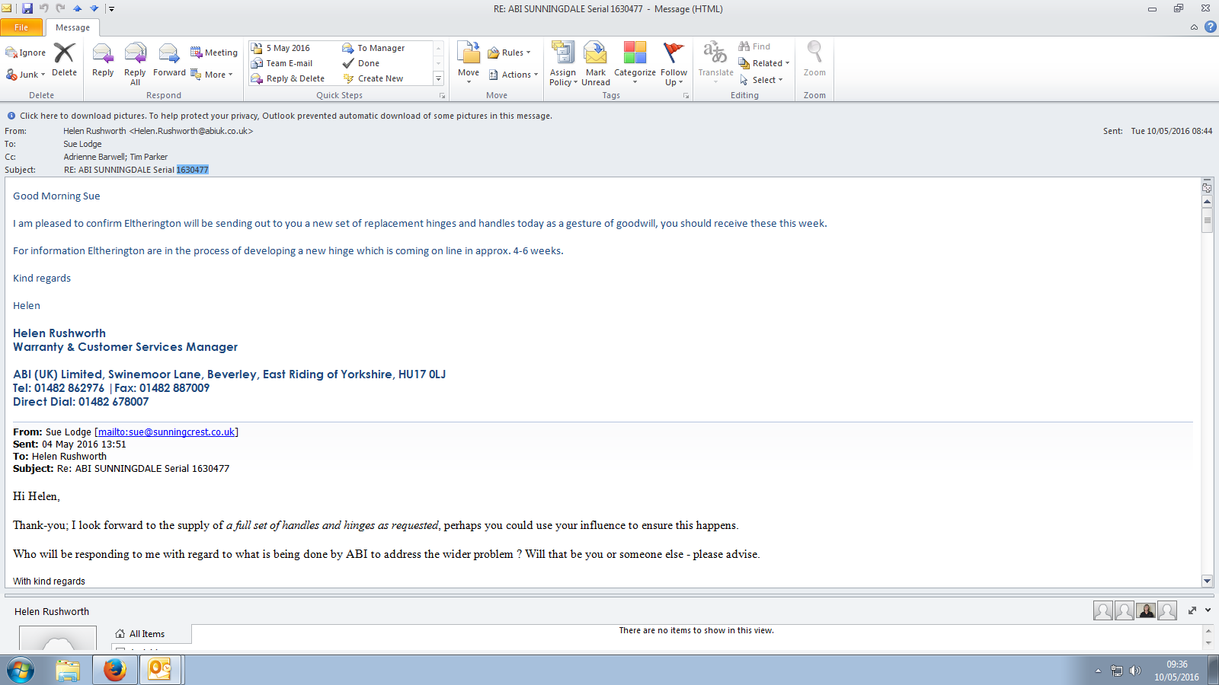Click Find in the Editing group
The width and height of the screenshot is (1219, 685).
click(x=754, y=46)
